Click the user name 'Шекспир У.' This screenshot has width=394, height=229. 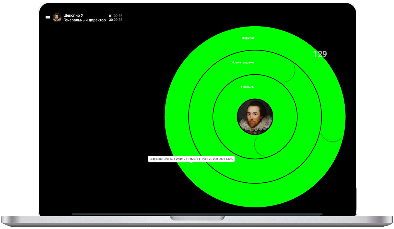[73, 15]
